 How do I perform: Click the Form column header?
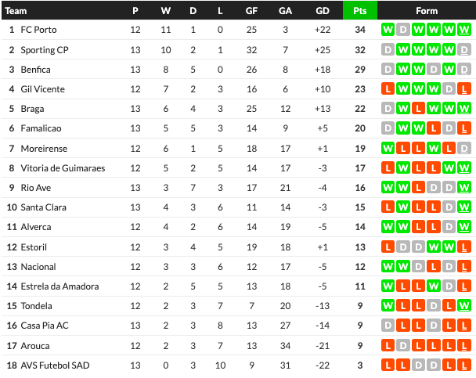tap(427, 11)
